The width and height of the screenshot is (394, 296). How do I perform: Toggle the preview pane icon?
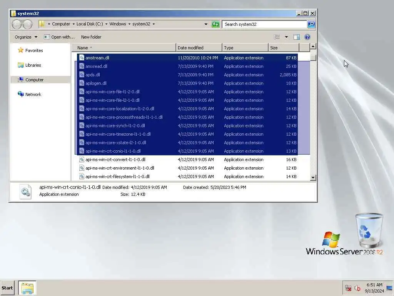297,37
